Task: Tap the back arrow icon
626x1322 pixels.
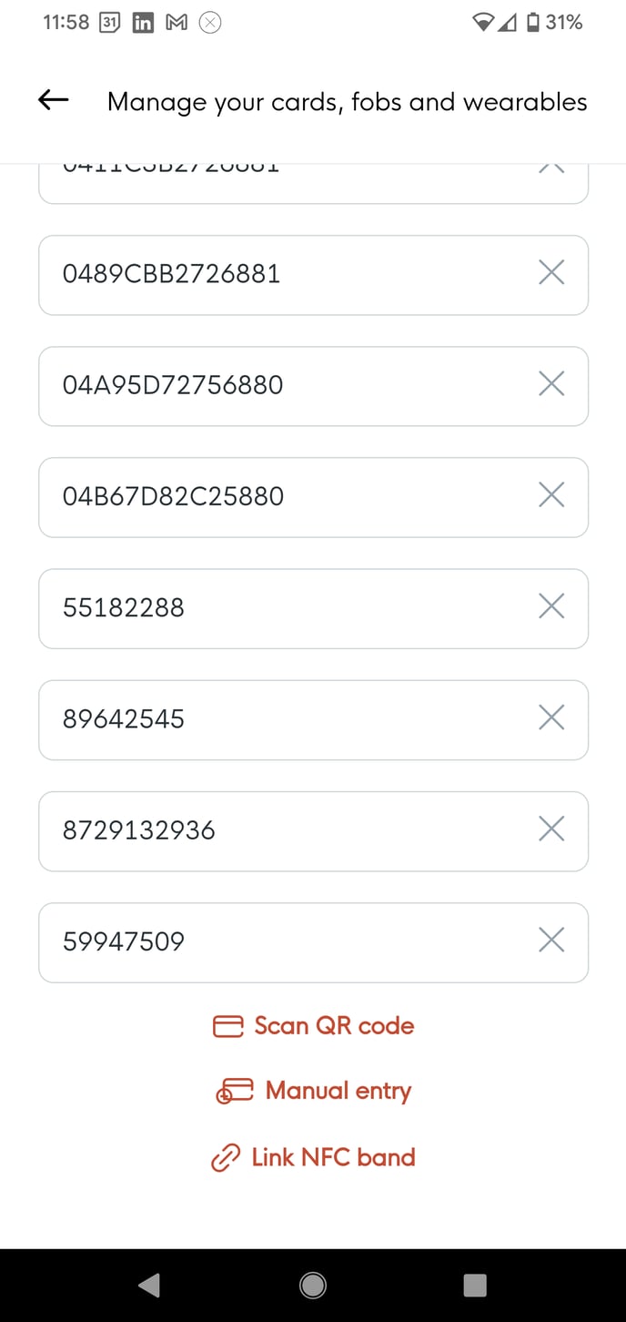Action: tap(54, 100)
